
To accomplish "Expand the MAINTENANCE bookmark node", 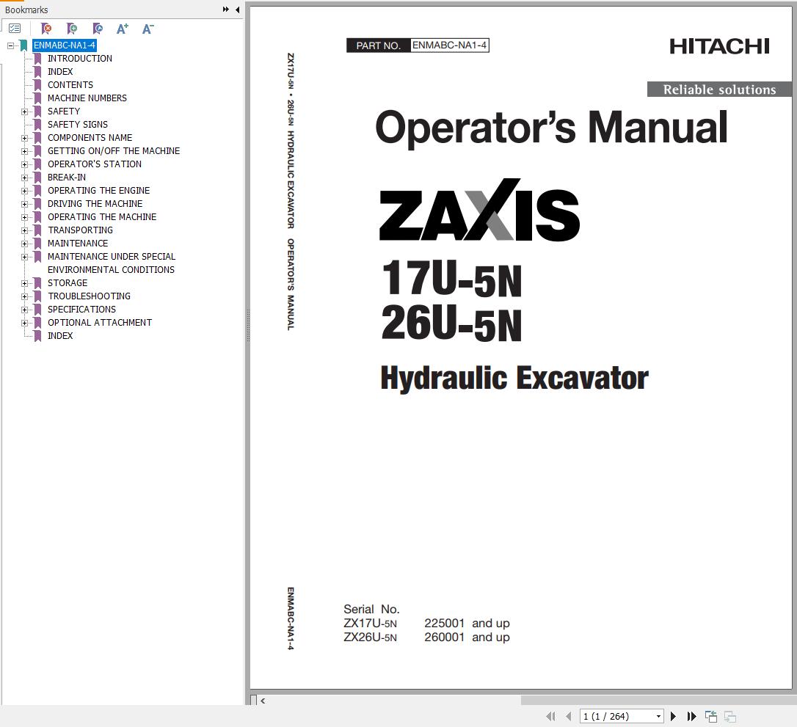I will click(24, 244).
